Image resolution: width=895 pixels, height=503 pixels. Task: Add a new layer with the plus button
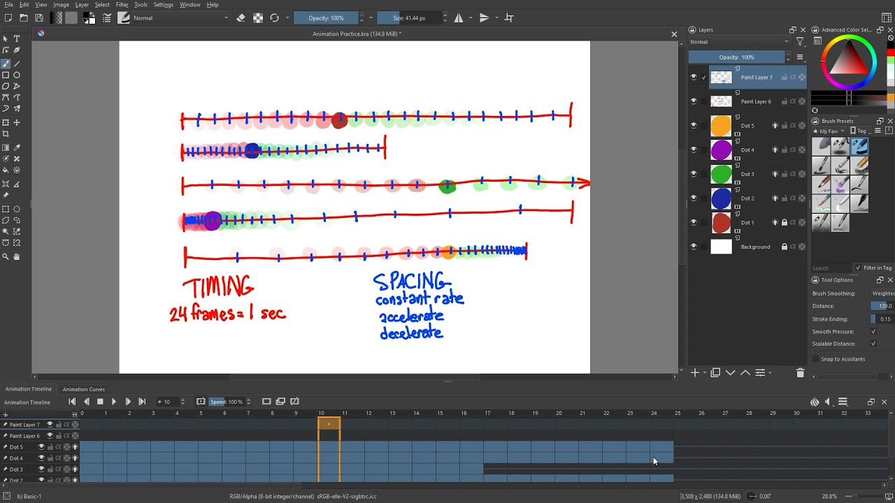(695, 373)
